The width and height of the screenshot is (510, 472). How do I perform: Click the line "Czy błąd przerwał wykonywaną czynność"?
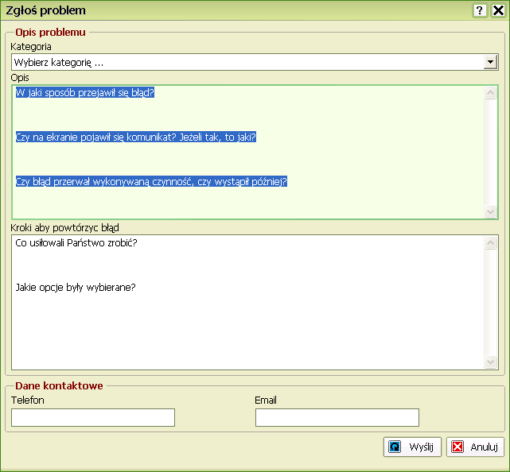[x=105, y=182]
